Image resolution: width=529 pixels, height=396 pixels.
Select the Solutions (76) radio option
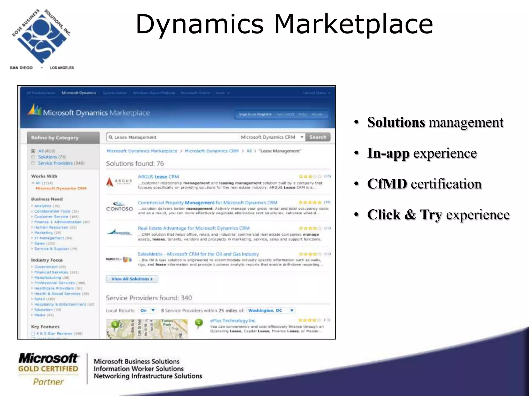click(33, 157)
